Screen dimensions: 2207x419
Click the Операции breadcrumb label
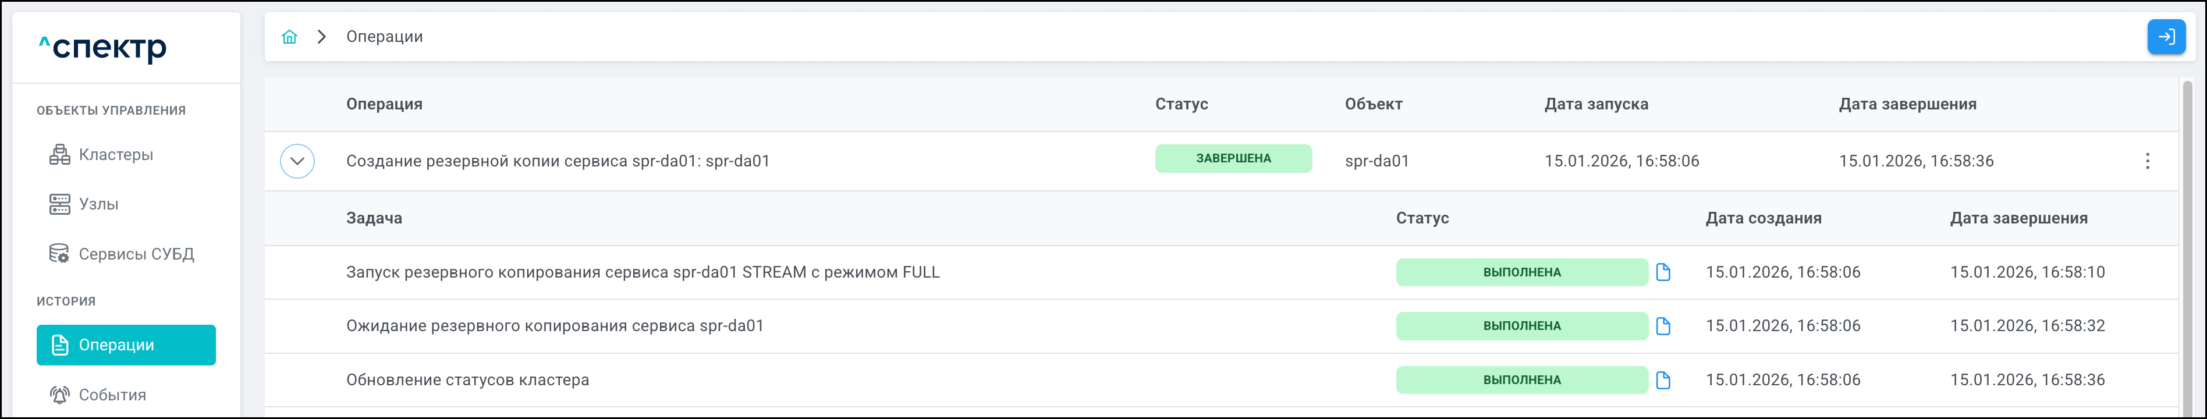384,37
